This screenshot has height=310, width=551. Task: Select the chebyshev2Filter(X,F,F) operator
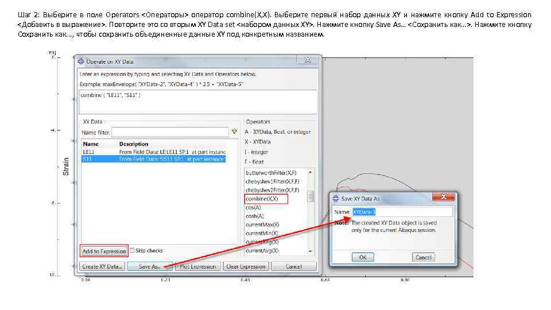272,190
